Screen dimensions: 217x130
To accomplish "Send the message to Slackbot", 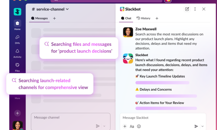I will (x=196, y=126).
